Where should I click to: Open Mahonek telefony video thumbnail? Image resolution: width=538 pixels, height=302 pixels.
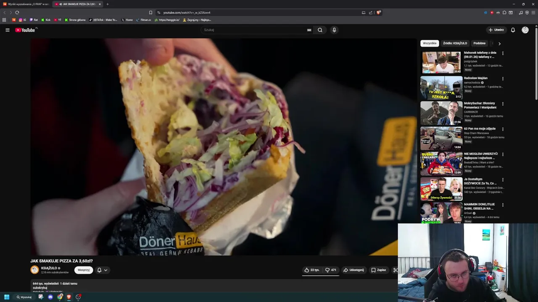[441, 62]
